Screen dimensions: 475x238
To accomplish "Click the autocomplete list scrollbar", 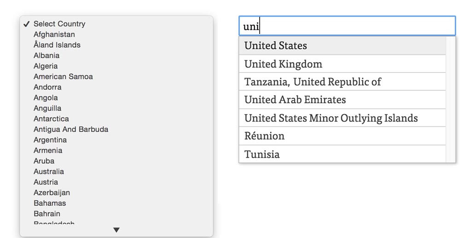I will click(451, 100).
